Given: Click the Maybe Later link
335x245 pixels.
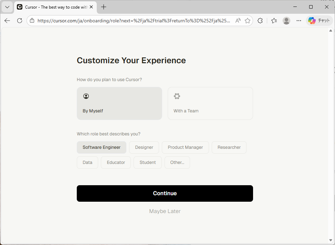Looking at the screenshot, I should click(x=165, y=211).
